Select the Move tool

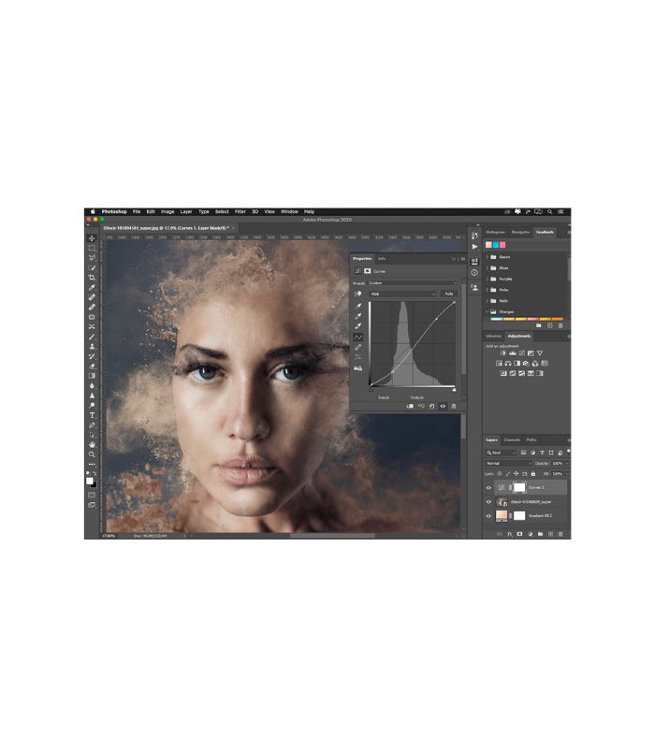92,238
